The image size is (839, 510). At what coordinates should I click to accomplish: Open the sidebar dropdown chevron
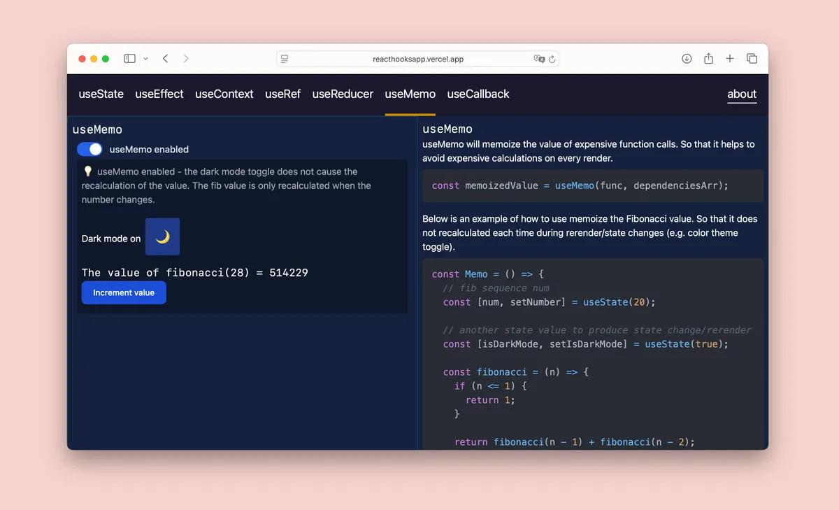click(145, 59)
